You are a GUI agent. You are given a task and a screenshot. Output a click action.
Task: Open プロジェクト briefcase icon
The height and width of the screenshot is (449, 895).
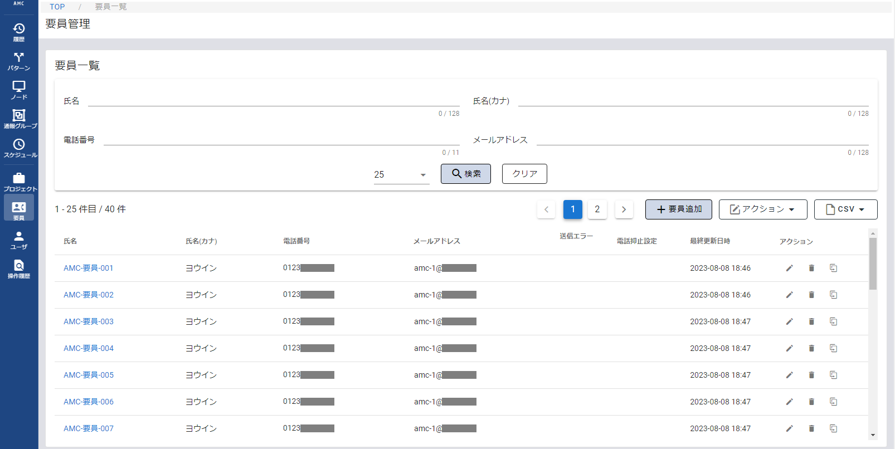(19, 182)
